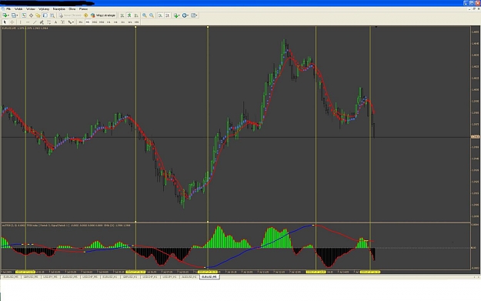
Task: Toggle chart auto scroll
Action: tap(160, 15)
